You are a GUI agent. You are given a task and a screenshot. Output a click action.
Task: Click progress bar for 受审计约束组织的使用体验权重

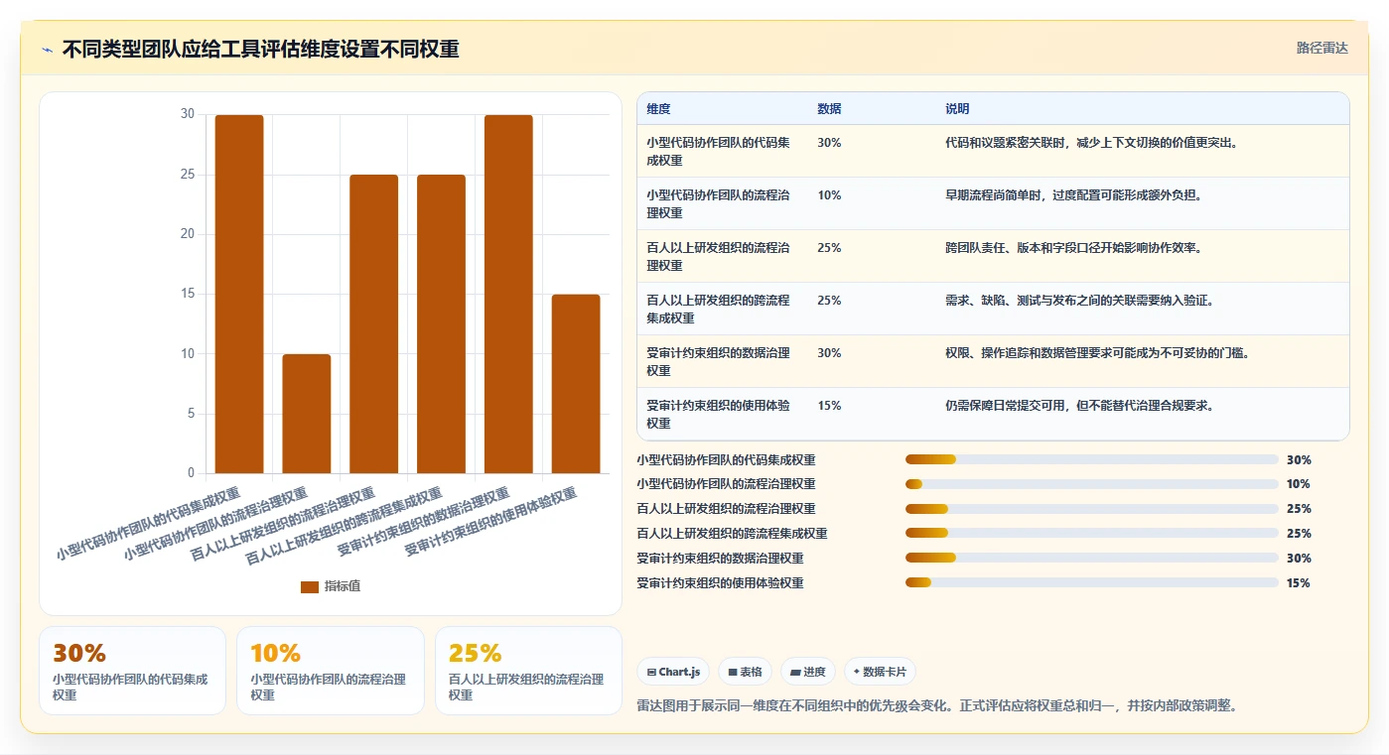(x=1091, y=583)
